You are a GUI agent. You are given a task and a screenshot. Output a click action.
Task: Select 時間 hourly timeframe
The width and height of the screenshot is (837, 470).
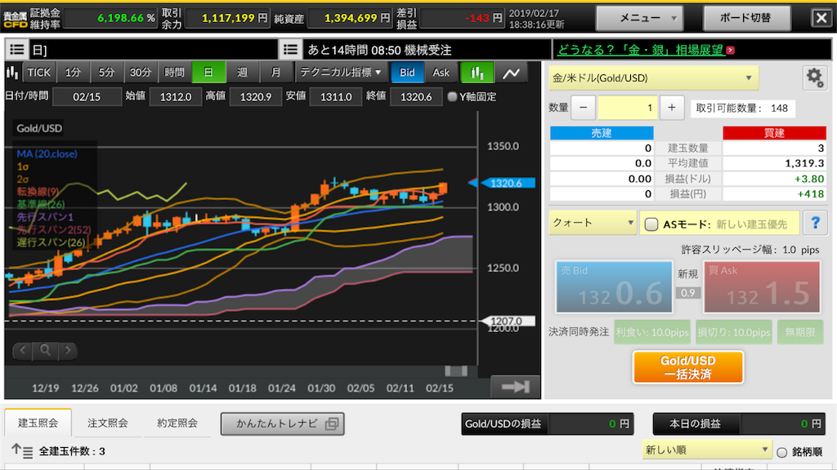point(174,73)
